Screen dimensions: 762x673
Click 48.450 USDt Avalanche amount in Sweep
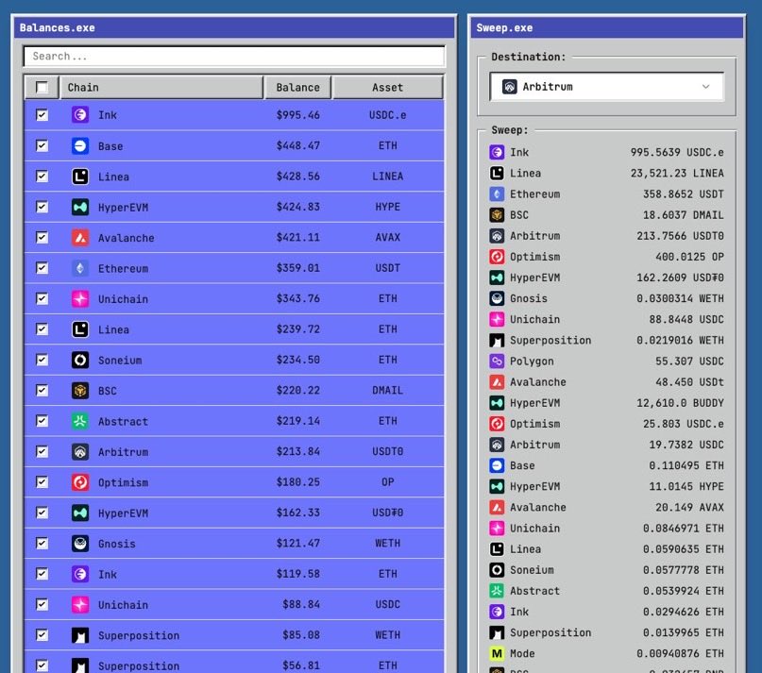pyautogui.click(x=689, y=382)
